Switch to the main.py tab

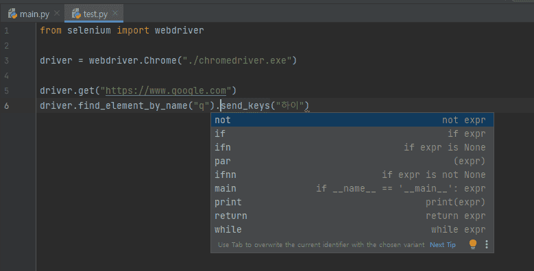tap(34, 14)
